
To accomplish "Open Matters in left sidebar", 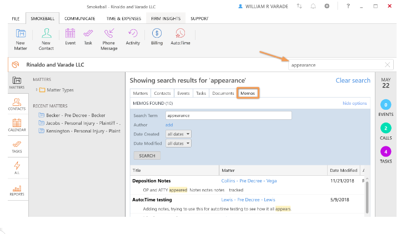I will tap(17, 83).
